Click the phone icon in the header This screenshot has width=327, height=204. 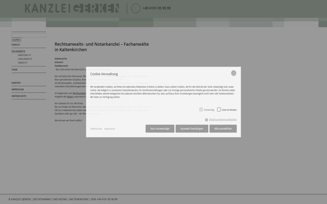click(135, 8)
